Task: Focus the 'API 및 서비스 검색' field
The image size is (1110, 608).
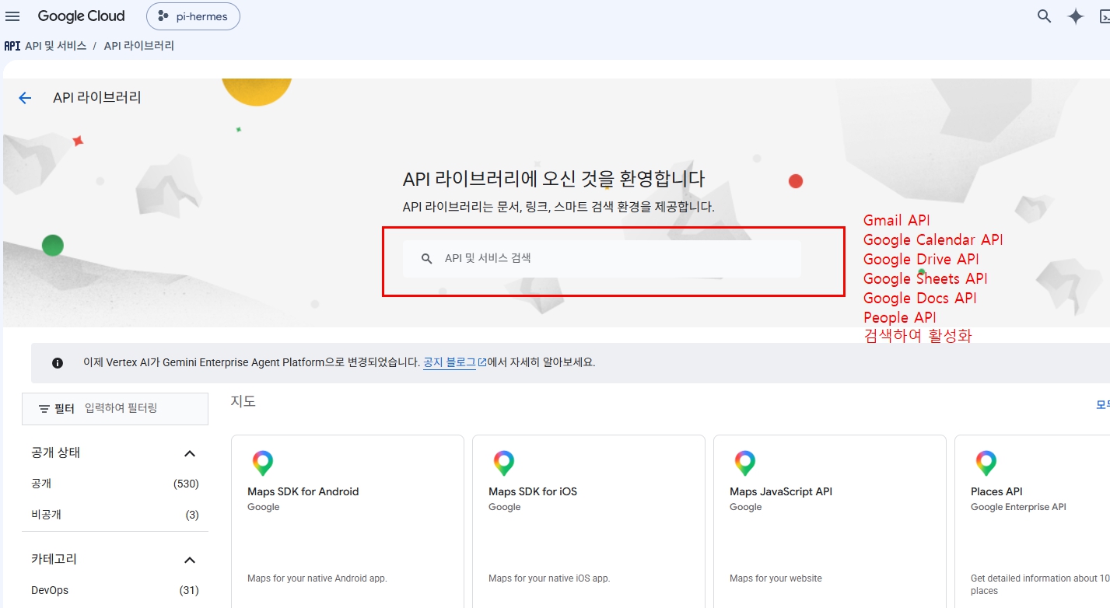Action: 602,258
